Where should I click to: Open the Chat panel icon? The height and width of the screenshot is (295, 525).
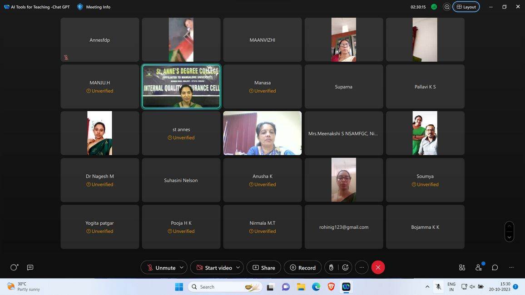(495, 267)
